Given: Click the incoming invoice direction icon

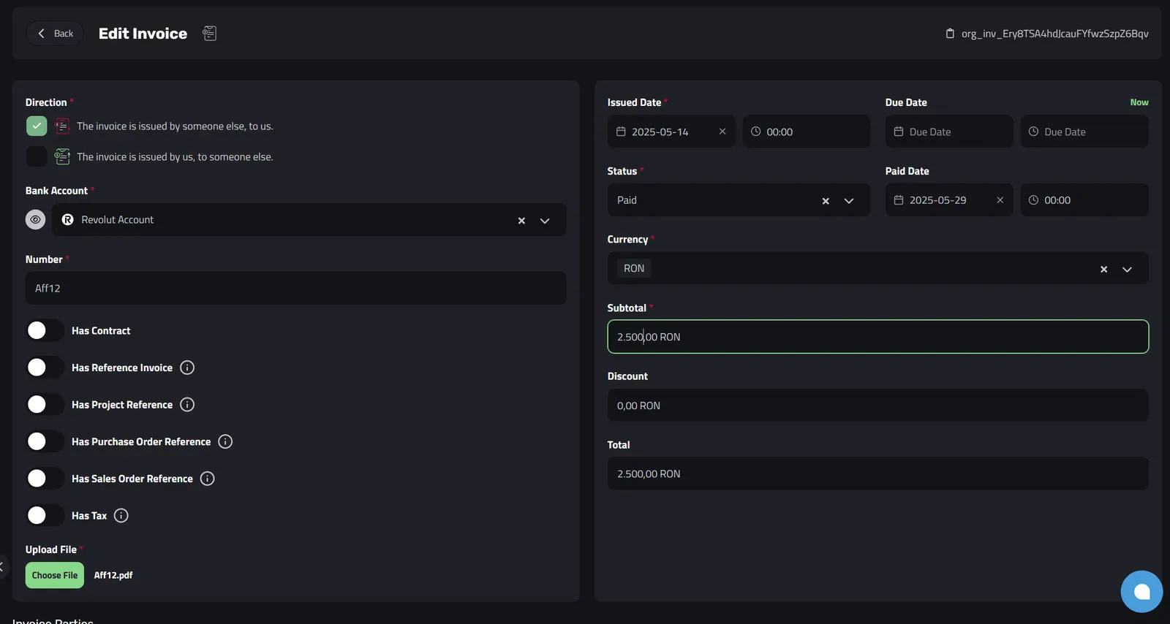Looking at the screenshot, I should point(62,126).
